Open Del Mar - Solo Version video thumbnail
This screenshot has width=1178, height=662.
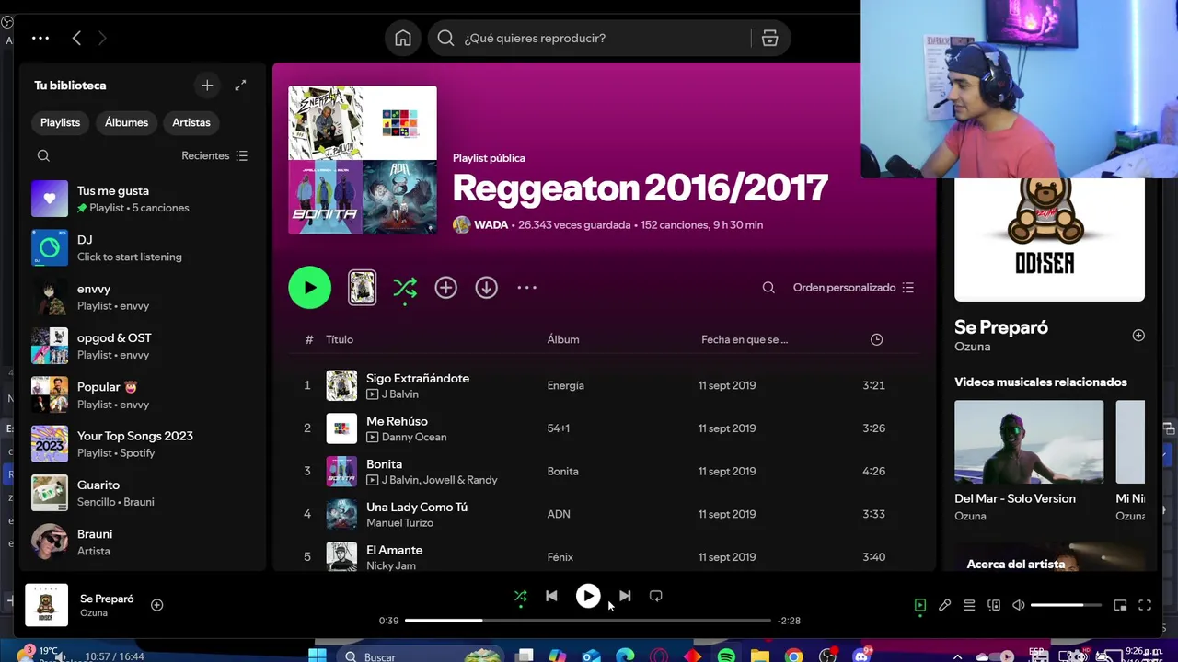[1029, 441]
